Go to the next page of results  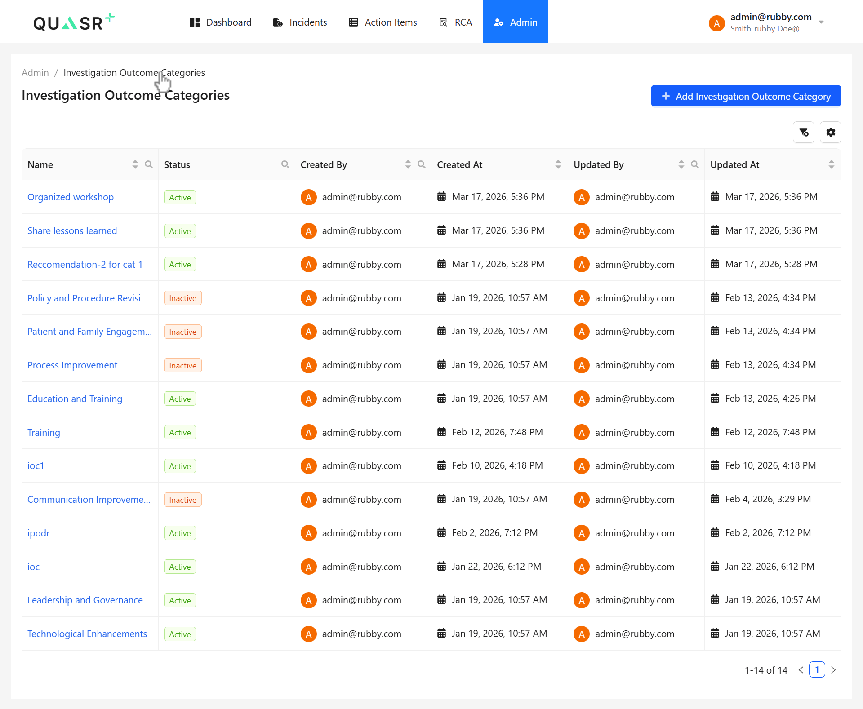(834, 669)
